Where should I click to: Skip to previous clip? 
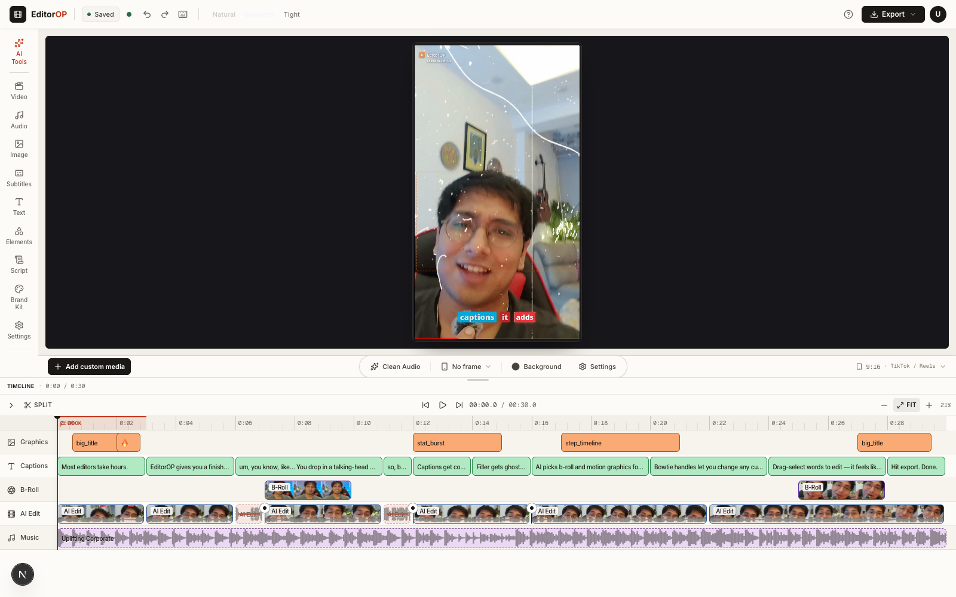tap(426, 405)
